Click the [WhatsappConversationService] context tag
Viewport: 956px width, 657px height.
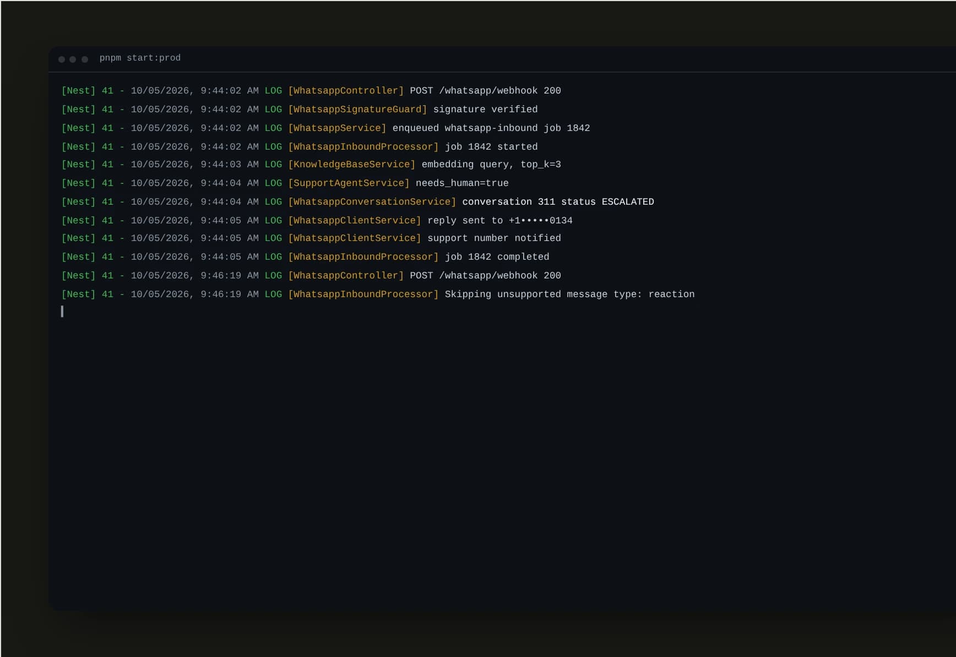coord(372,202)
